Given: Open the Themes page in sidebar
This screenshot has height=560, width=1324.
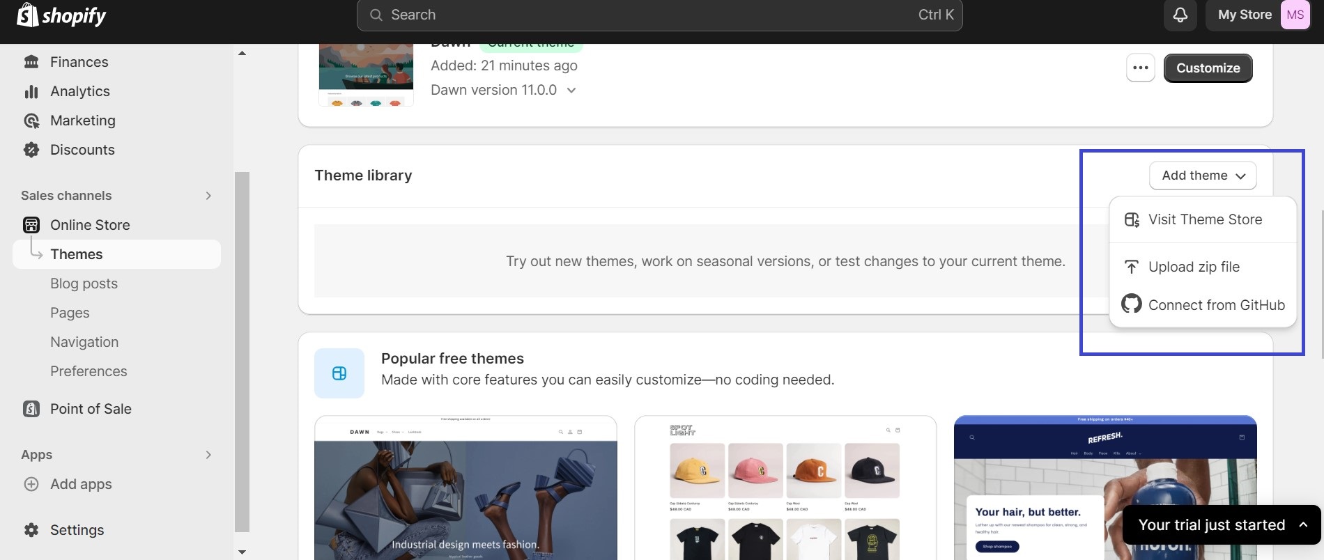Looking at the screenshot, I should tap(116, 254).
